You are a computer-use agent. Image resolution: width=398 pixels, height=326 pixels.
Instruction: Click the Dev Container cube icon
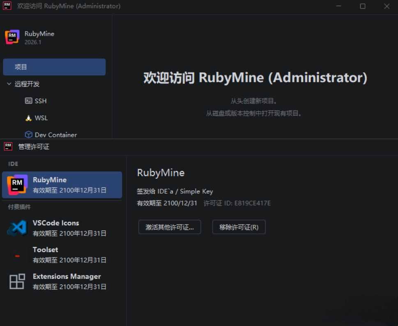tap(28, 134)
